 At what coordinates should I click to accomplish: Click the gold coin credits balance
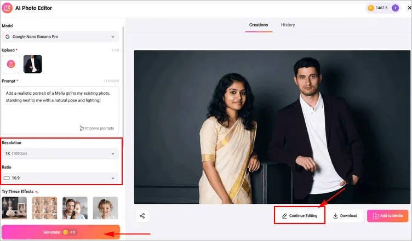point(378,8)
